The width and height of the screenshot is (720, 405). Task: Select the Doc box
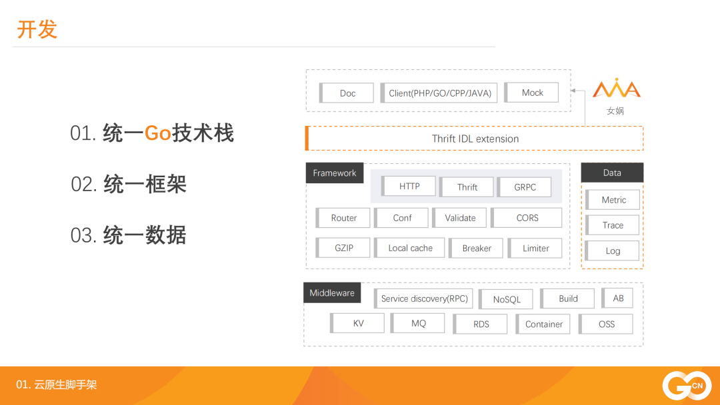pos(347,93)
